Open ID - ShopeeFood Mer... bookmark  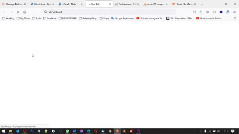point(180,18)
